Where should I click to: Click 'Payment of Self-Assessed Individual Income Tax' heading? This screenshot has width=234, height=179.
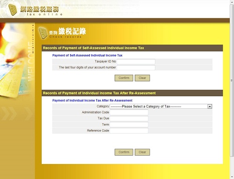click(87, 56)
